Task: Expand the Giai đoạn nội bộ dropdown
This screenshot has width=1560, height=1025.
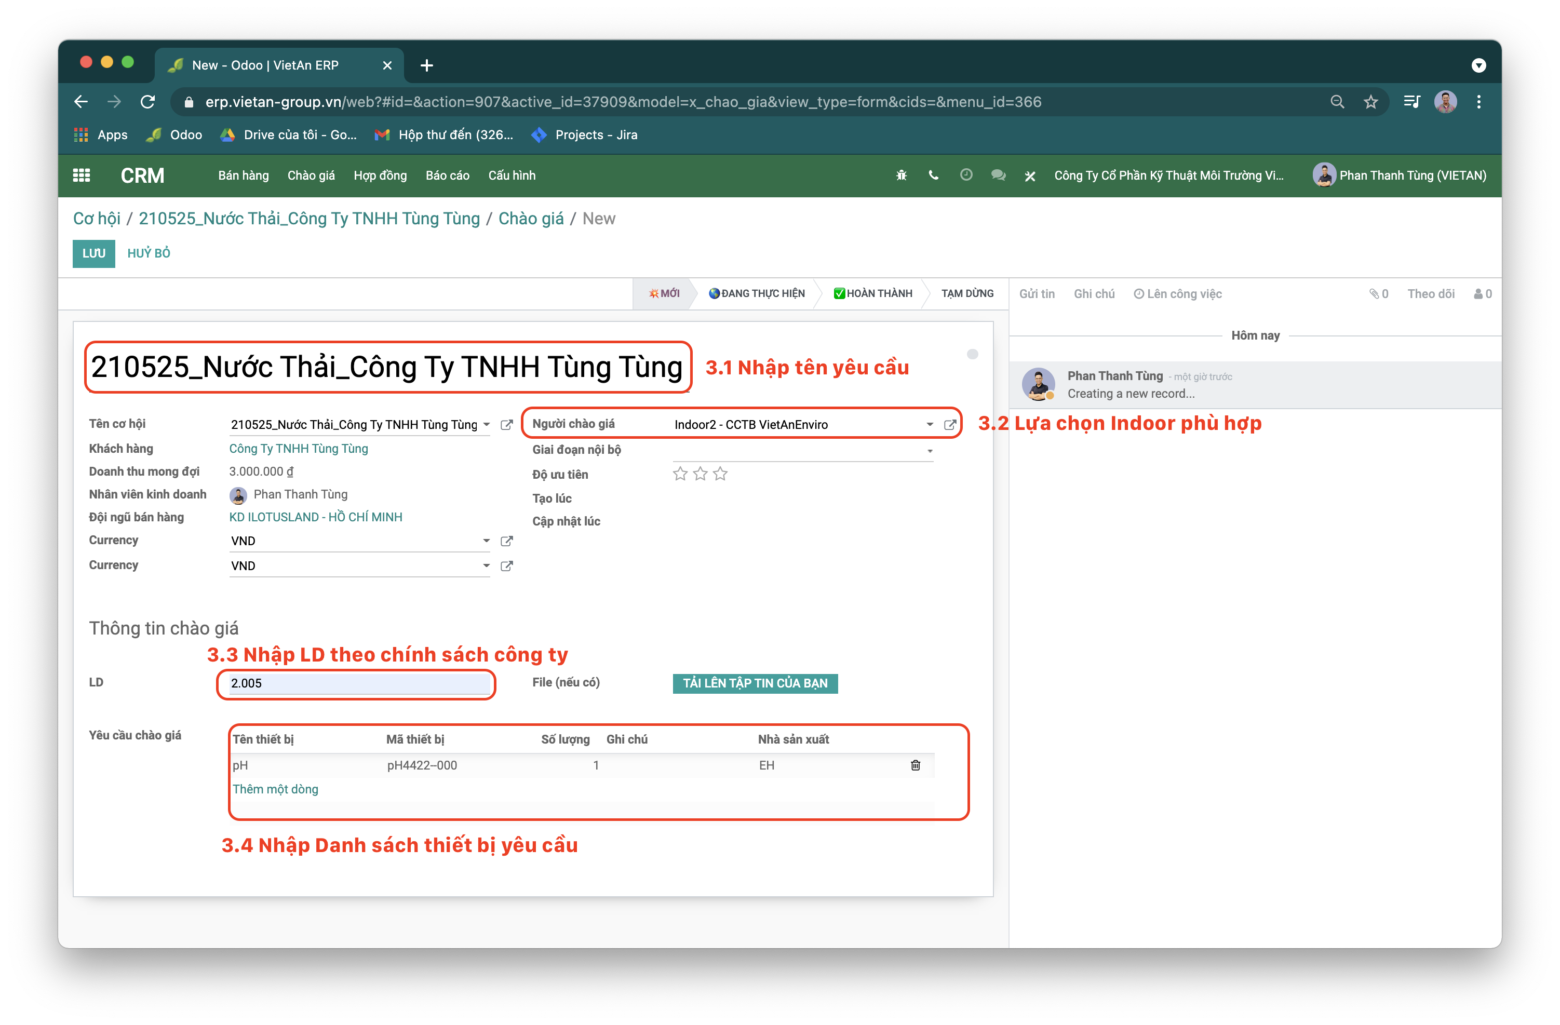Action: point(930,451)
